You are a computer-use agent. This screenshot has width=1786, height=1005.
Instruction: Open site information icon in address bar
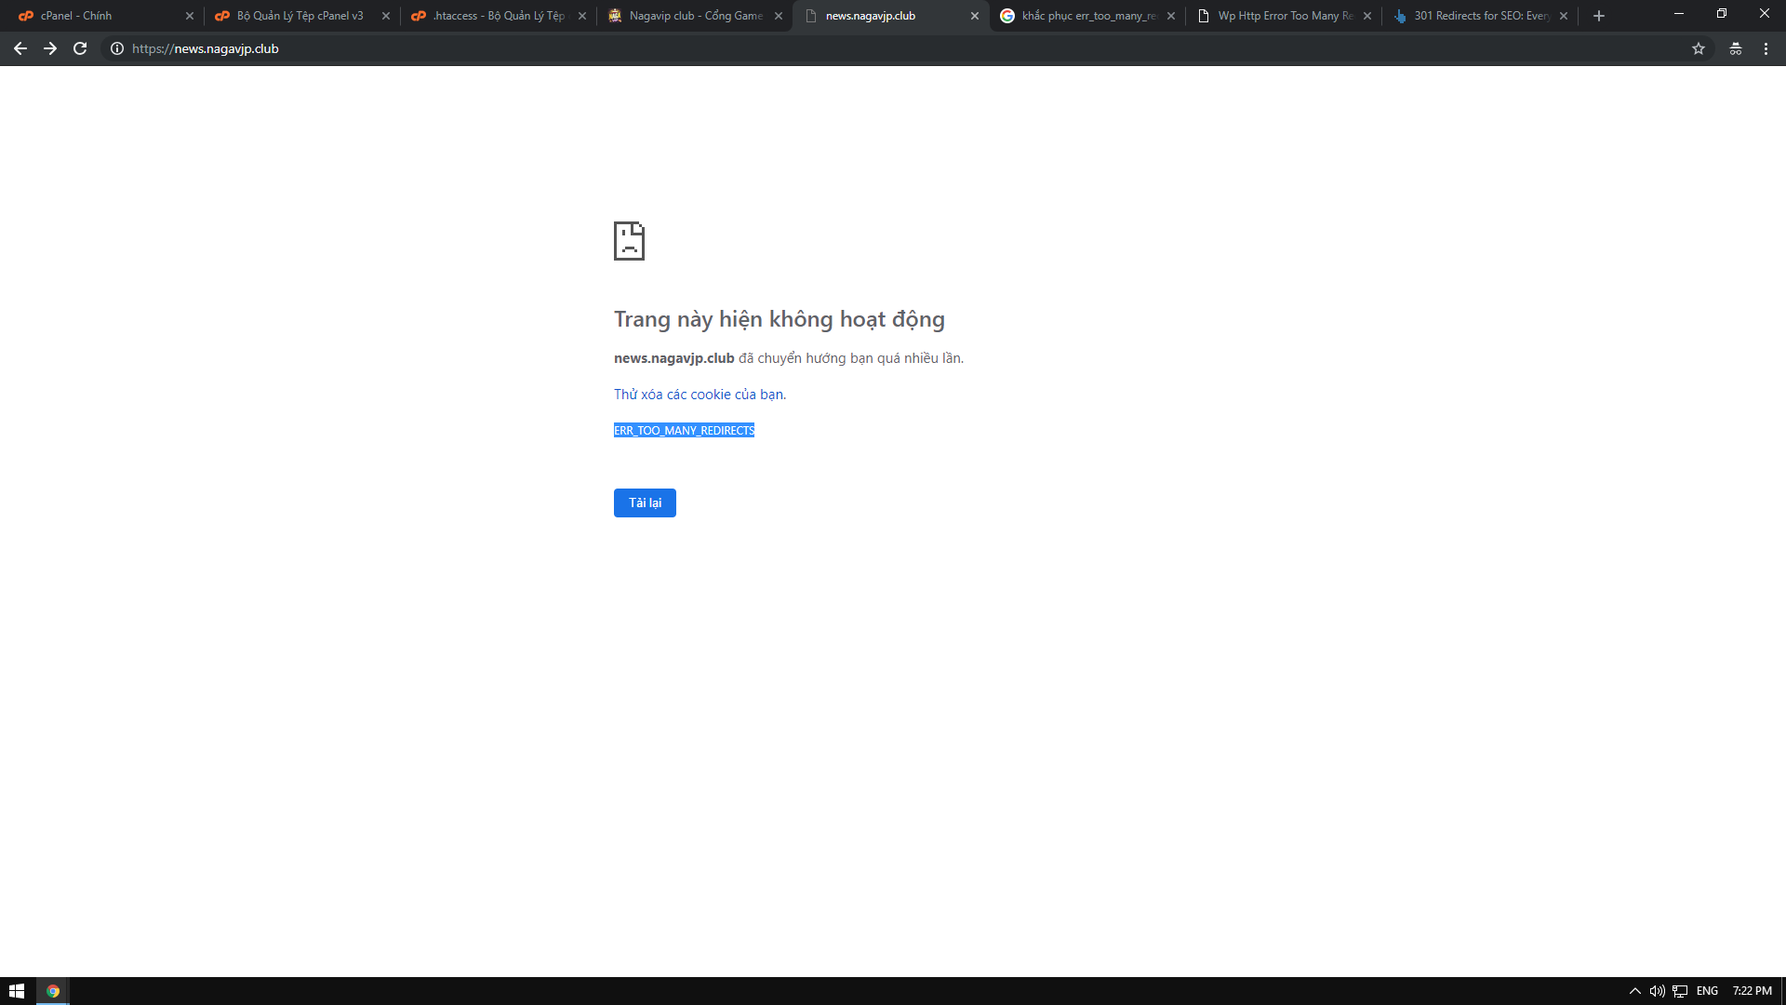tap(117, 48)
